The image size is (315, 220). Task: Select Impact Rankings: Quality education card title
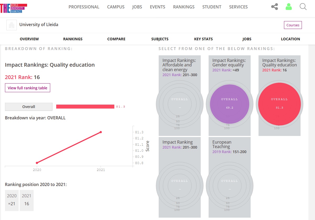tap(280, 63)
